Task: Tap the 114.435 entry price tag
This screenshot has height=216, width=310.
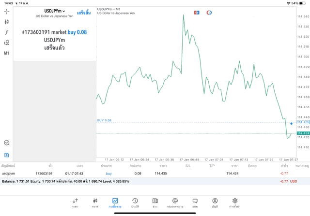Action: click(x=303, y=122)
